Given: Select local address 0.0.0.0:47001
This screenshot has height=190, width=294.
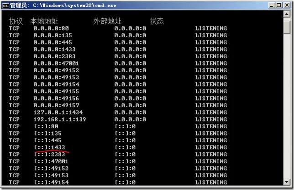Looking at the screenshot, I should [x=56, y=63].
